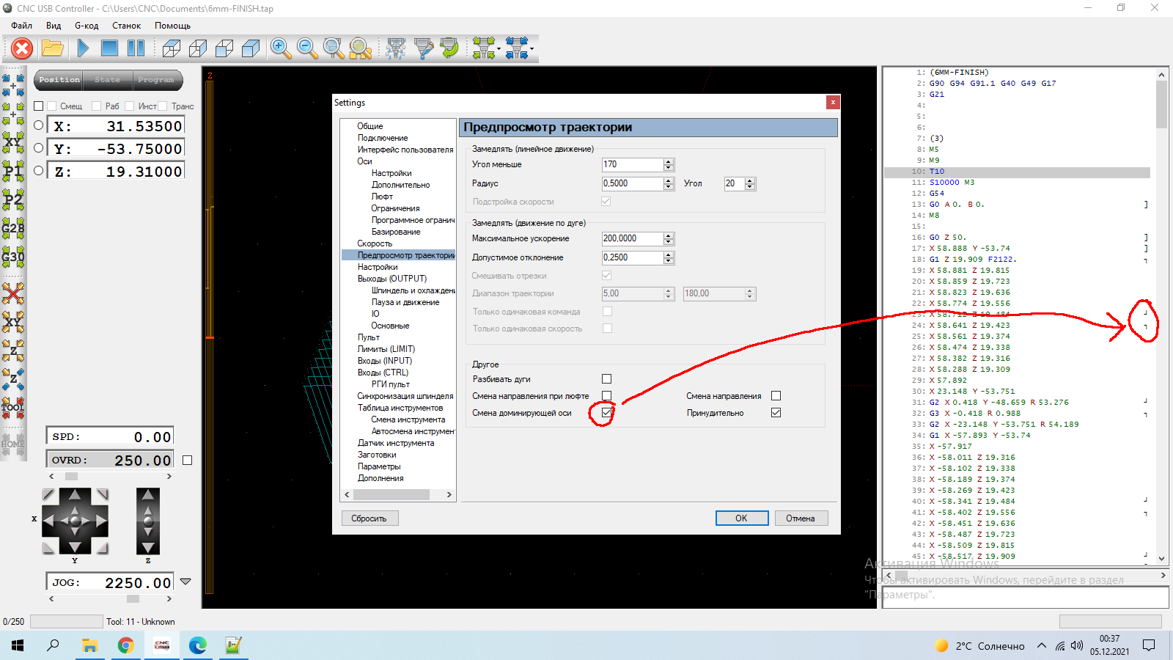Pause the program with the pause icon

[136, 48]
